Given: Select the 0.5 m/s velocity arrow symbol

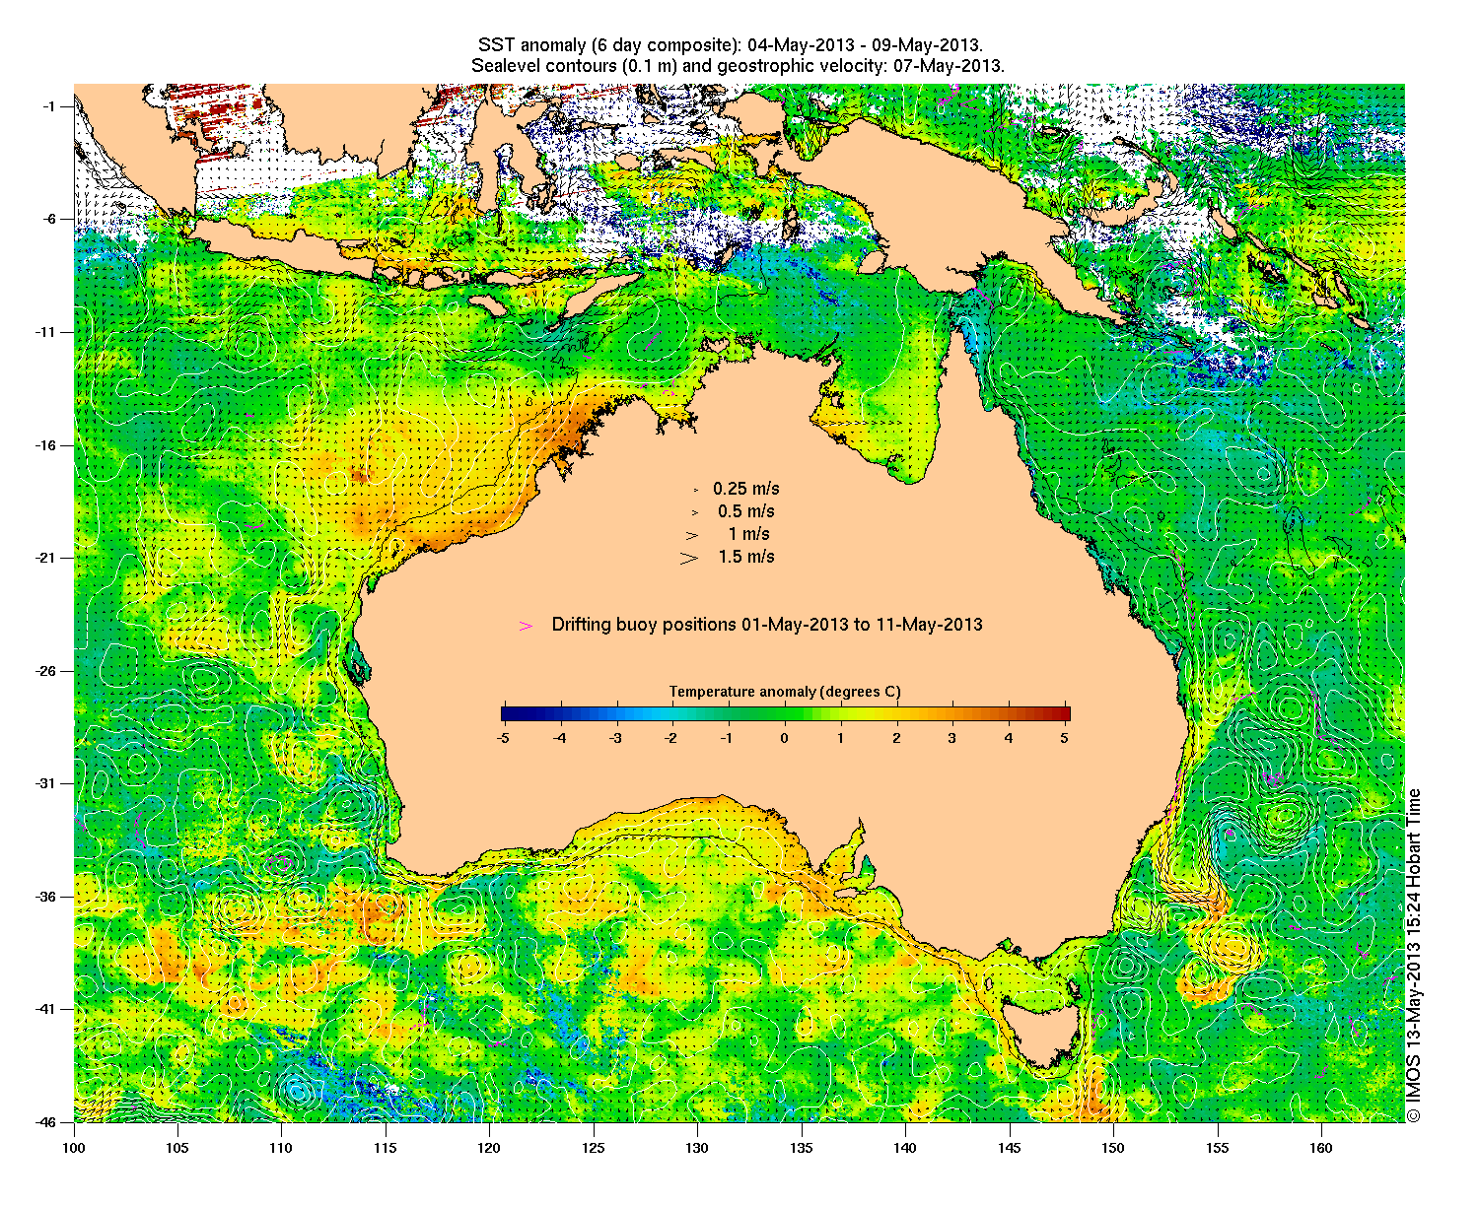Looking at the screenshot, I should tap(694, 512).
